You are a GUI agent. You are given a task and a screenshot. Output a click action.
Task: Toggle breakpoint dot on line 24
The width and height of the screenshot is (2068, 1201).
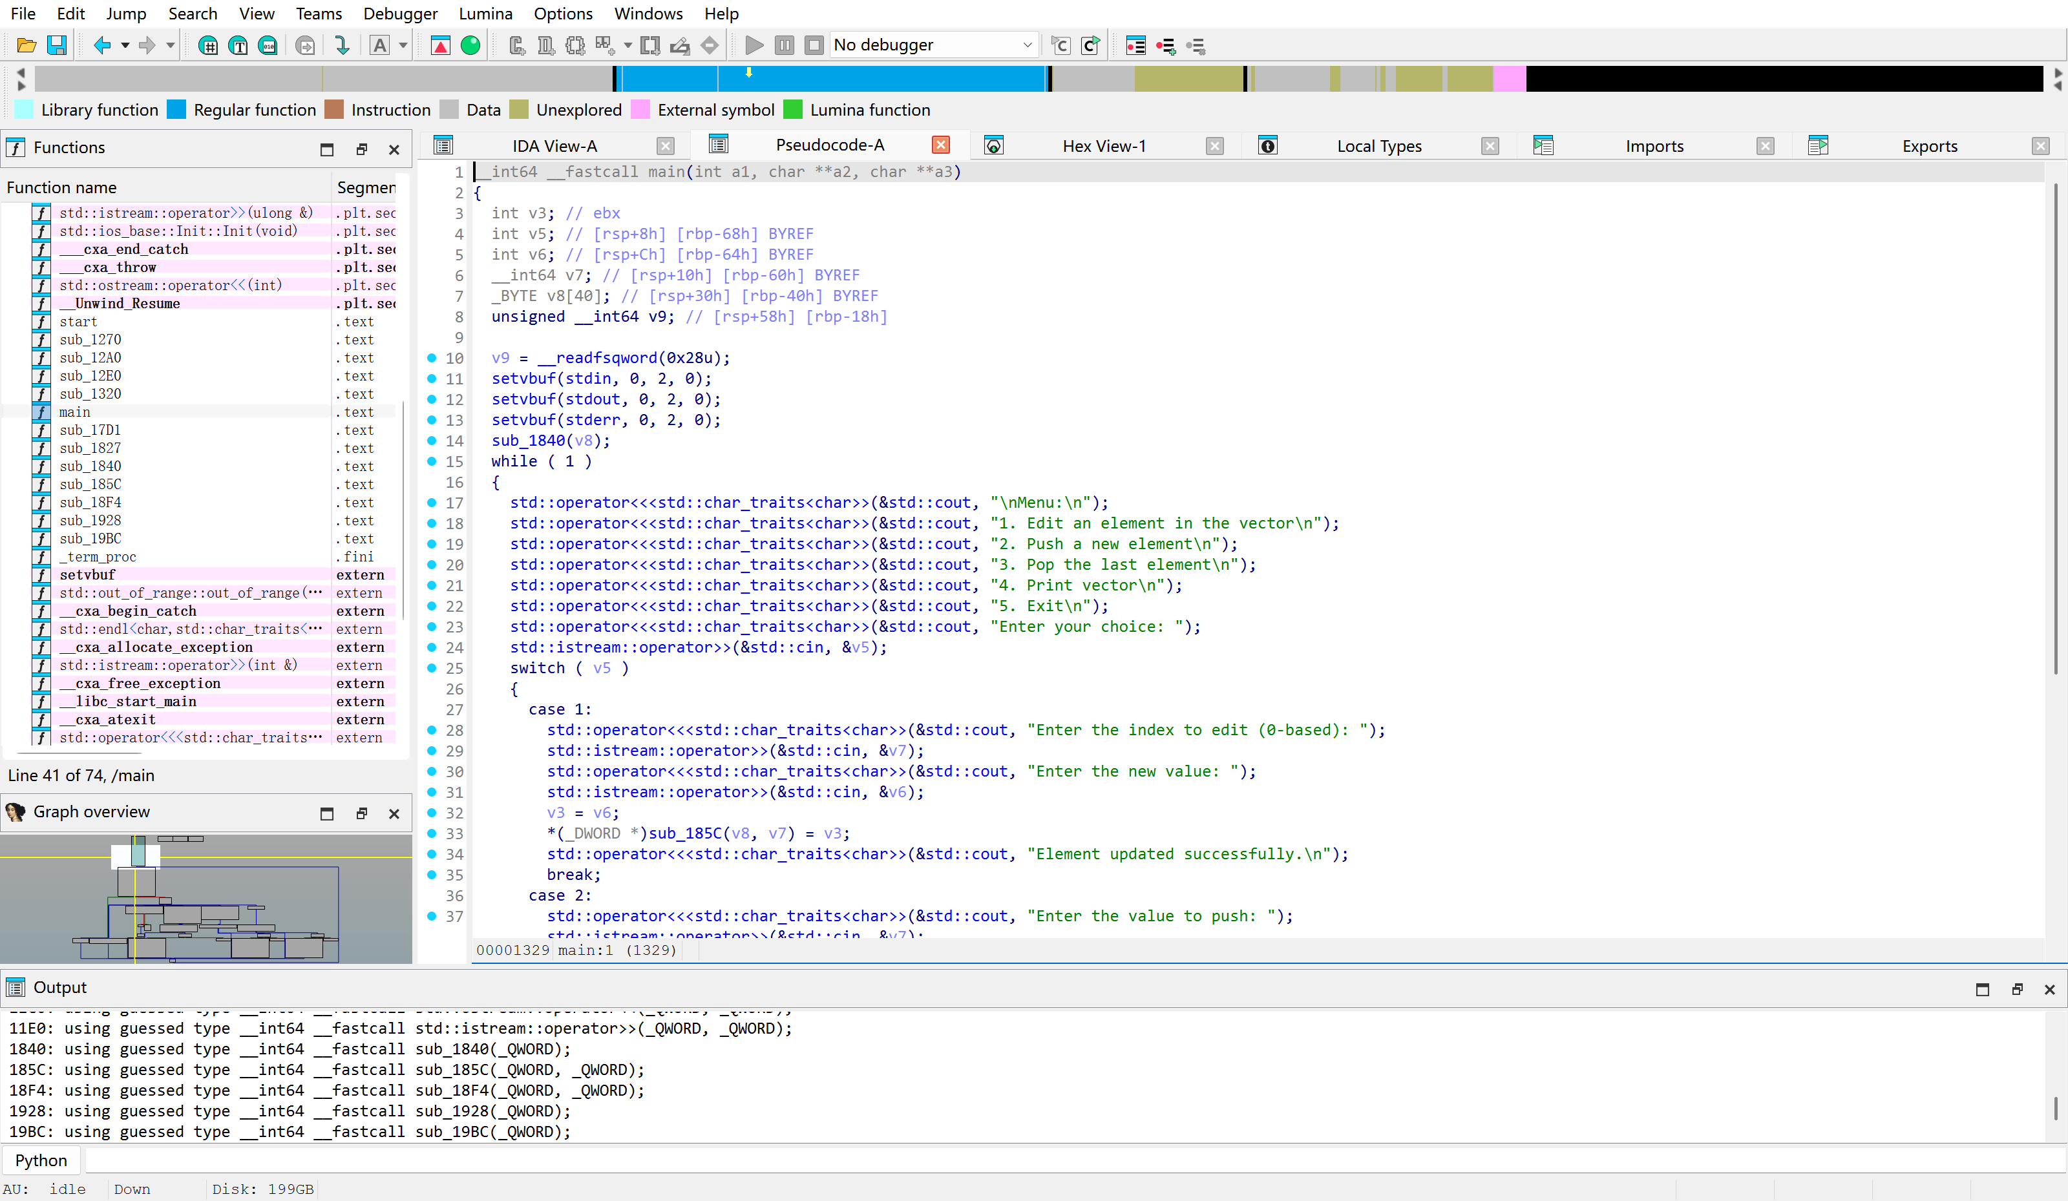tap(432, 647)
